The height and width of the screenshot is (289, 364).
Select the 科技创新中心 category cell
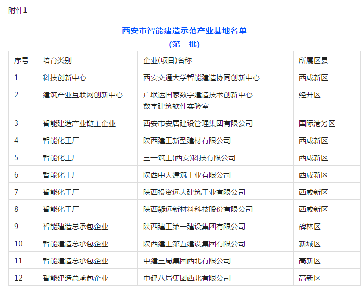(x=65, y=78)
